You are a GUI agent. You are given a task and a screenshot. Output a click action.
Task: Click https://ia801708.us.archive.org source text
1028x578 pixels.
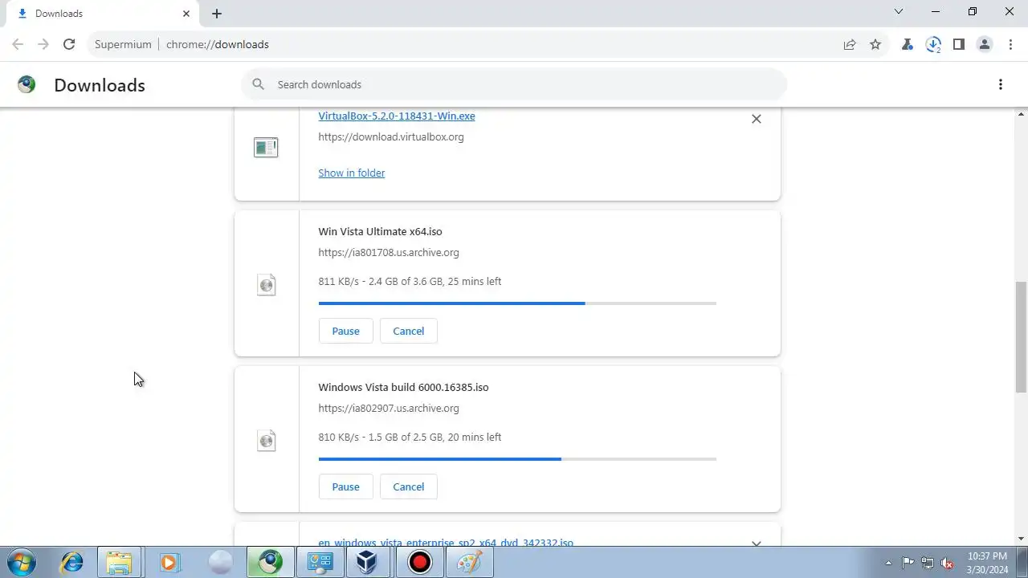pyautogui.click(x=389, y=252)
